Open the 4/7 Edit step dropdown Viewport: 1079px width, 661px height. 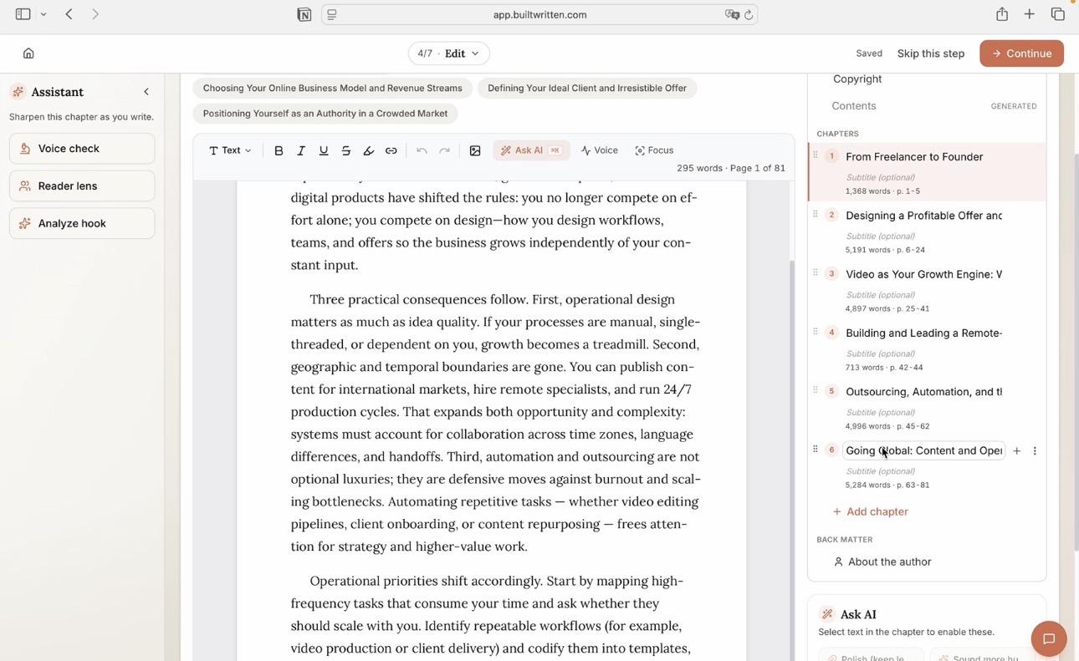[449, 53]
